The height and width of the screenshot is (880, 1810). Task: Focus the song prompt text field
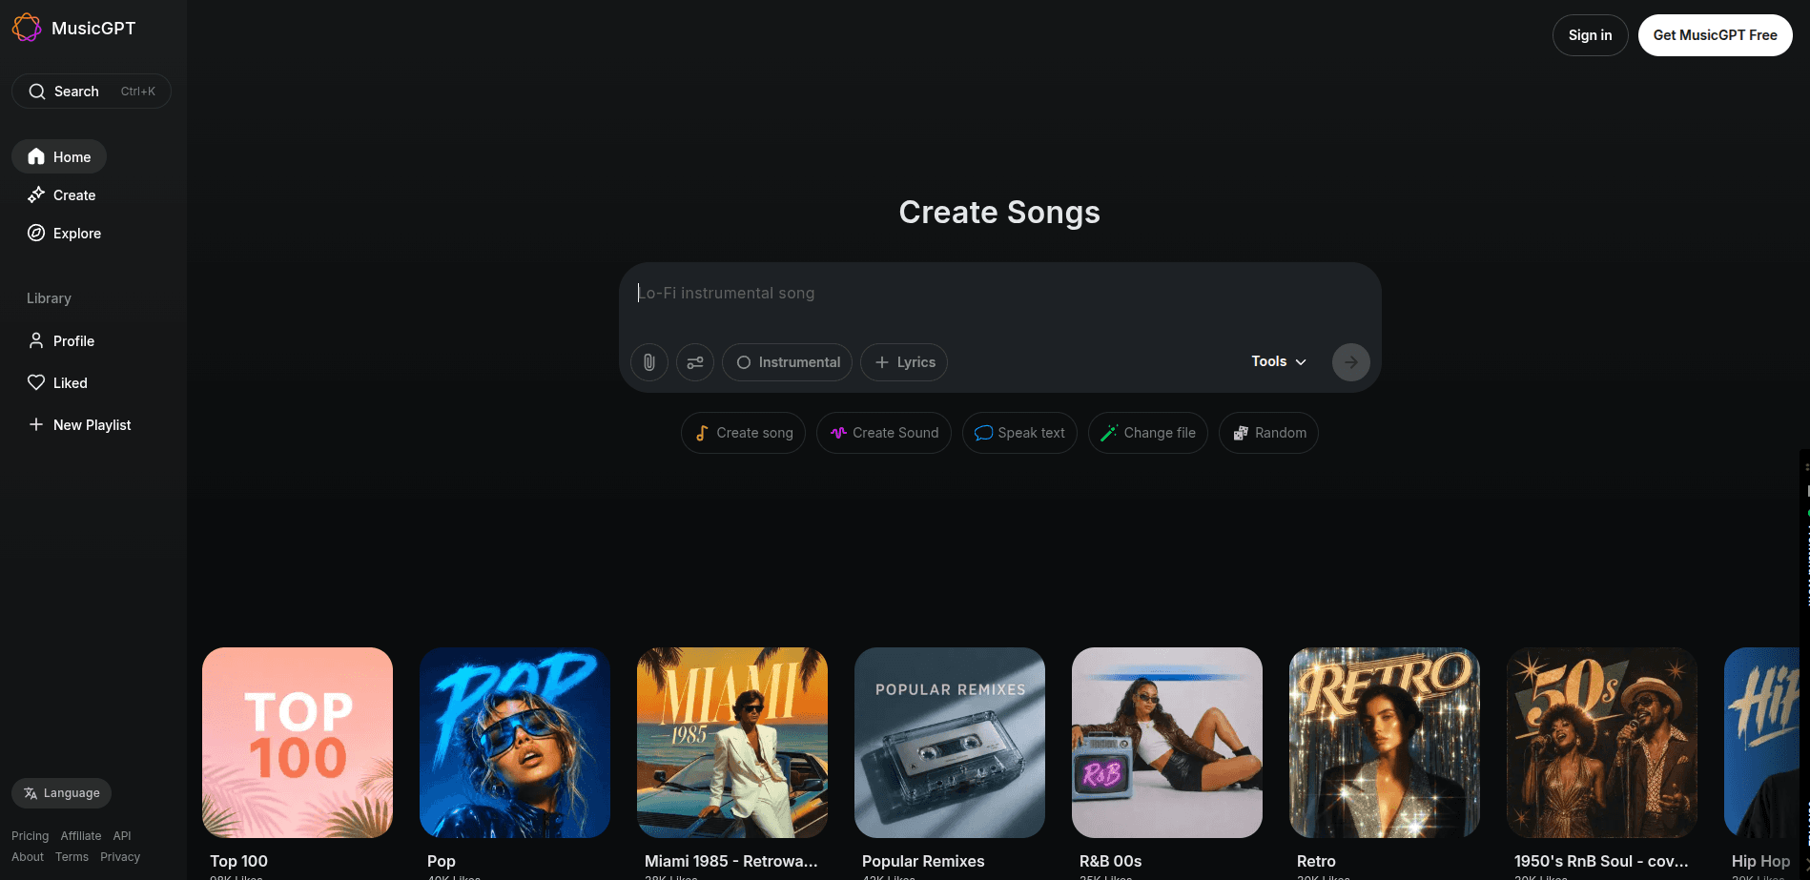(x=999, y=294)
